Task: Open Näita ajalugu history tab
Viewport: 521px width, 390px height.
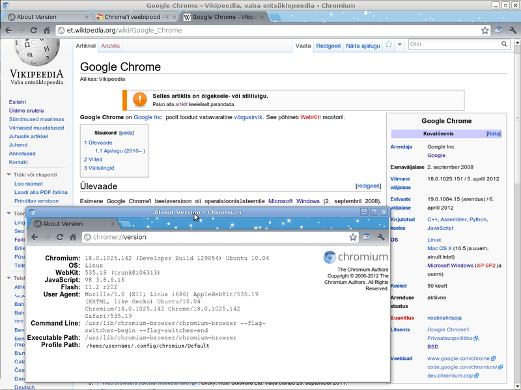Action: (363, 46)
